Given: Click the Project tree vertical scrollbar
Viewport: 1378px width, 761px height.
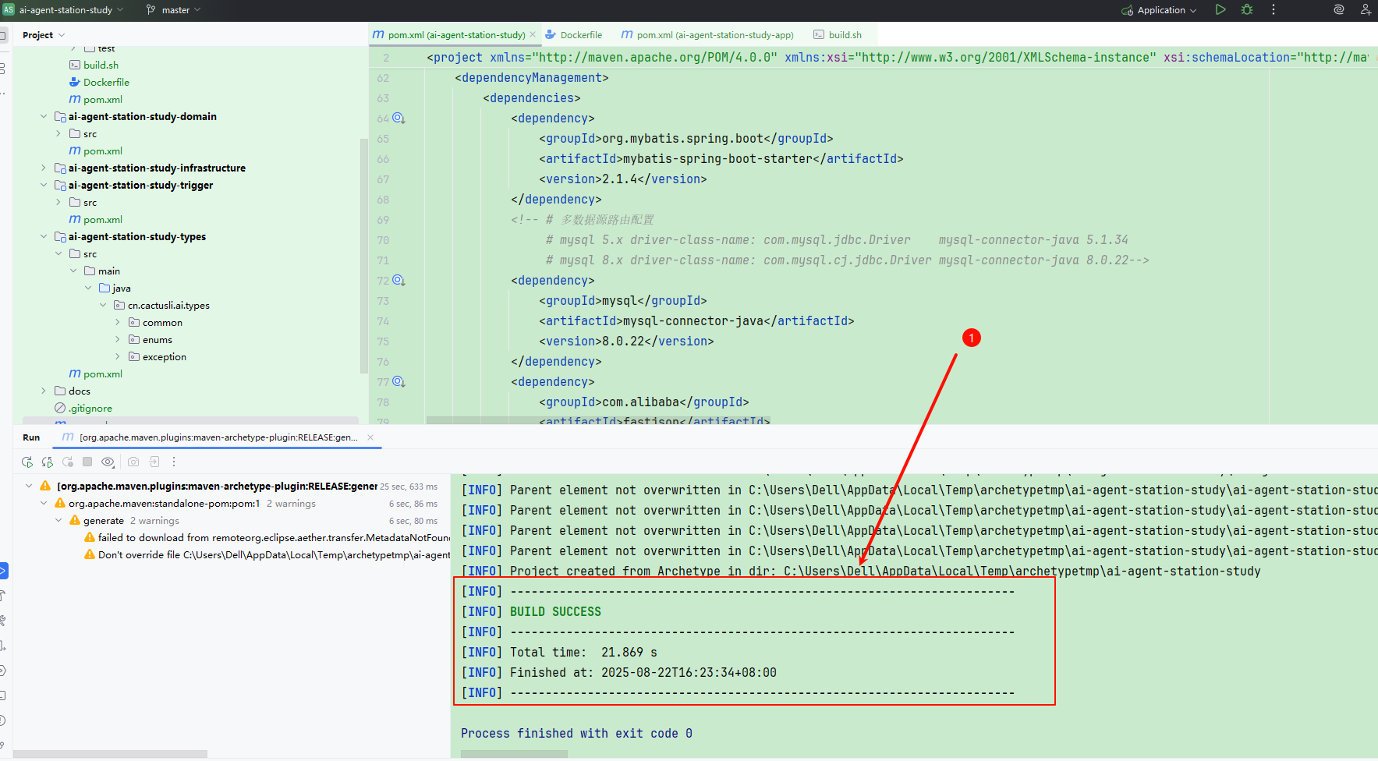Looking at the screenshot, I should coord(363,257).
